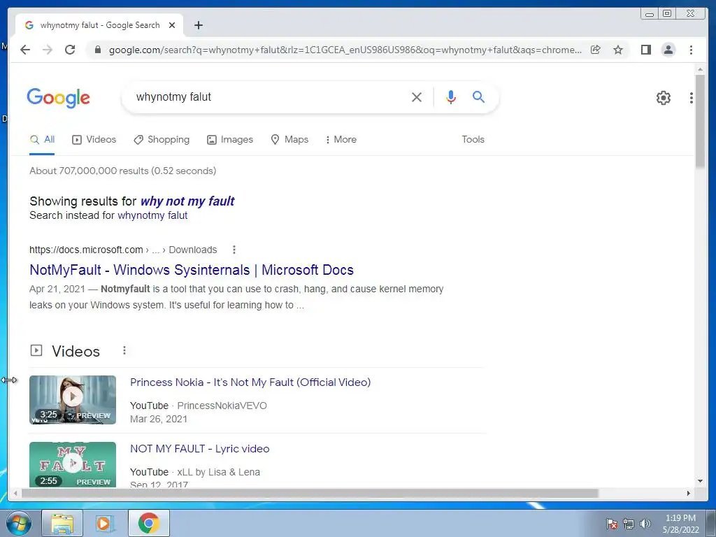Expand the More search categories

click(x=341, y=140)
